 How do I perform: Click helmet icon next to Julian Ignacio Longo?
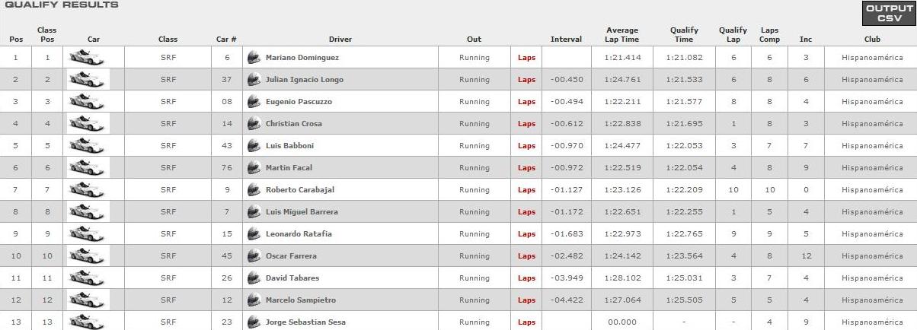(x=254, y=80)
